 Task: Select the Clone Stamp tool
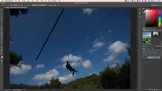tap(2, 28)
